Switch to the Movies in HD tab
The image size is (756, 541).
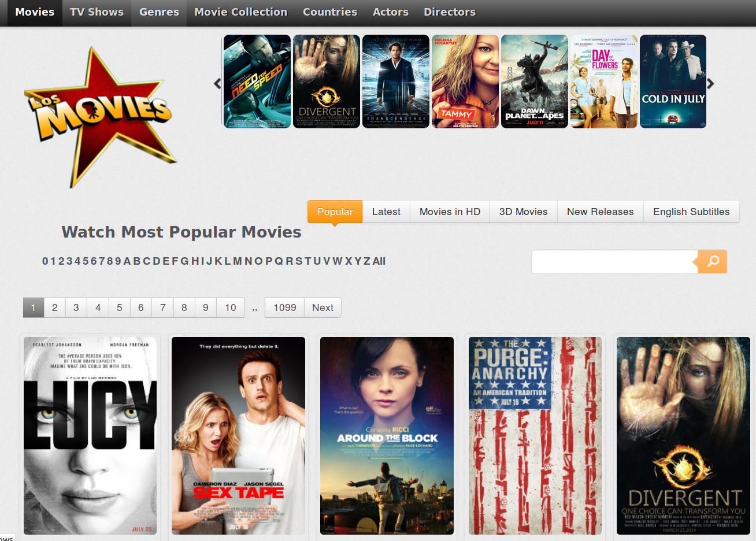click(450, 212)
